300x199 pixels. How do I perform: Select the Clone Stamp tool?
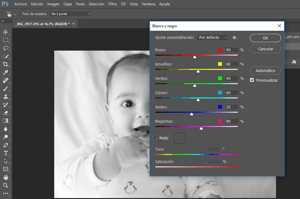(6, 97)
